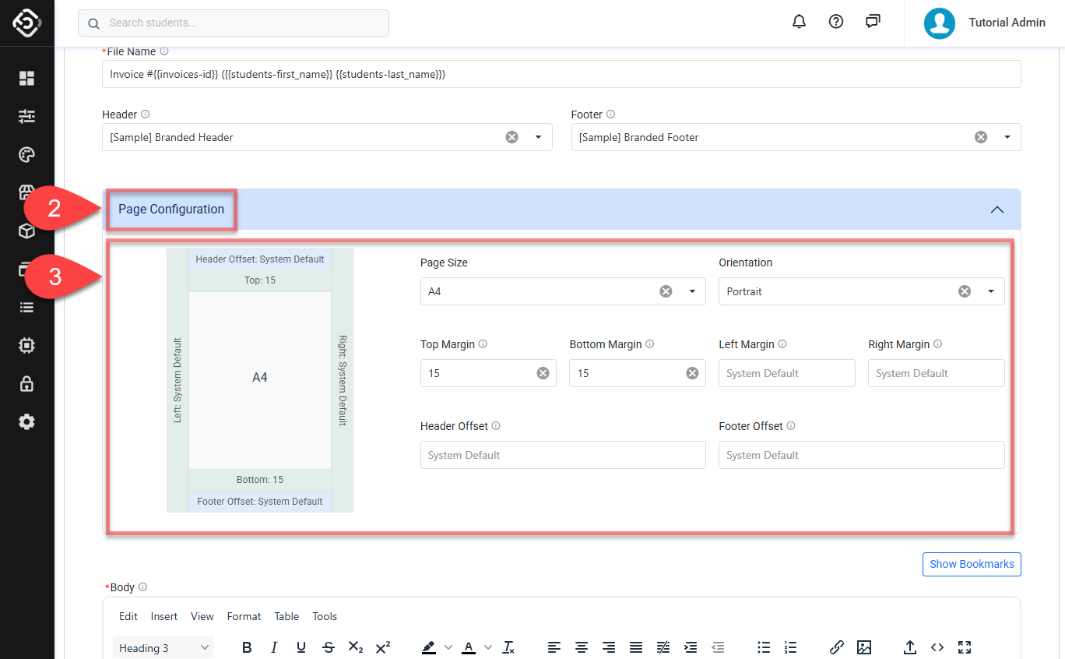Click the help question mark icon
This screenshot has height=659, width=1065.
click(x=836, y=22)
